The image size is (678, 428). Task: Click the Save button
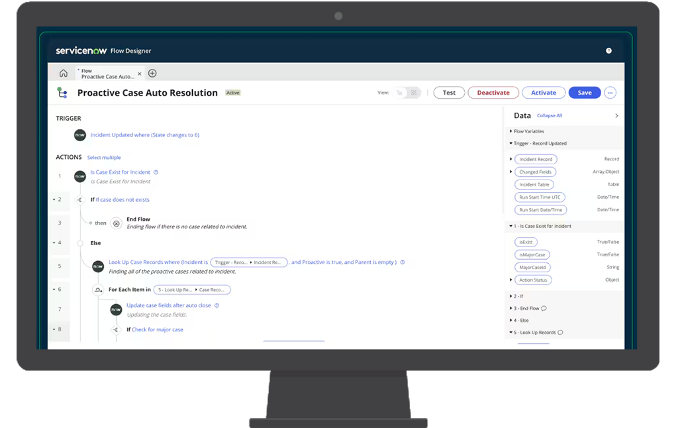(x=585, y=93)
